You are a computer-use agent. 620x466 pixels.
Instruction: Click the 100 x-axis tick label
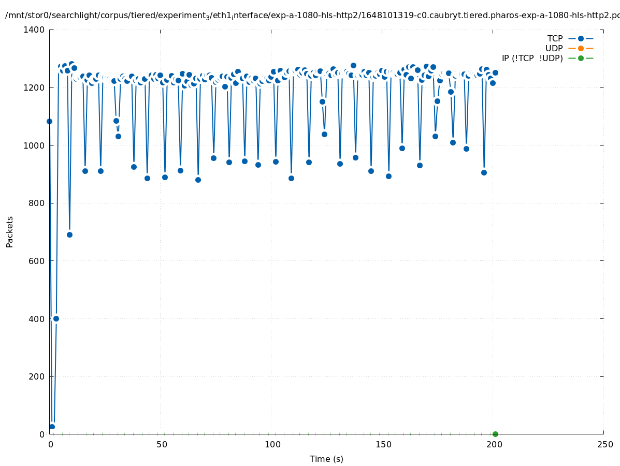point(272,445)
